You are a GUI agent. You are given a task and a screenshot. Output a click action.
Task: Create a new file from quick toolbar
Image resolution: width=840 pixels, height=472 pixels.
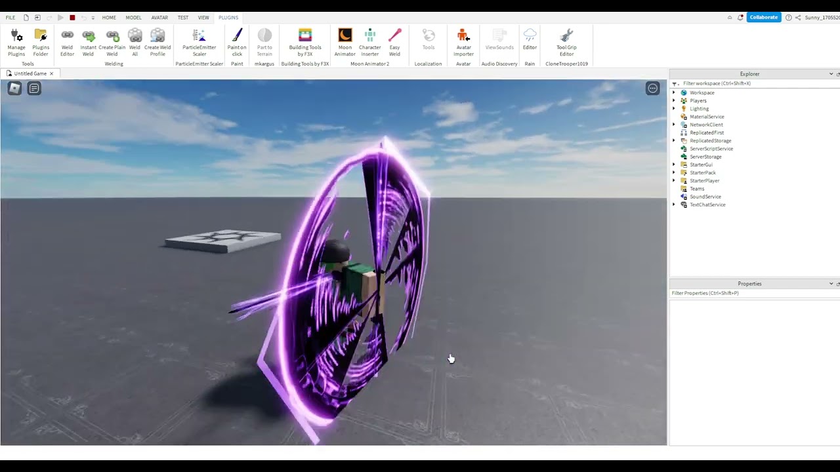coord(26,18)
